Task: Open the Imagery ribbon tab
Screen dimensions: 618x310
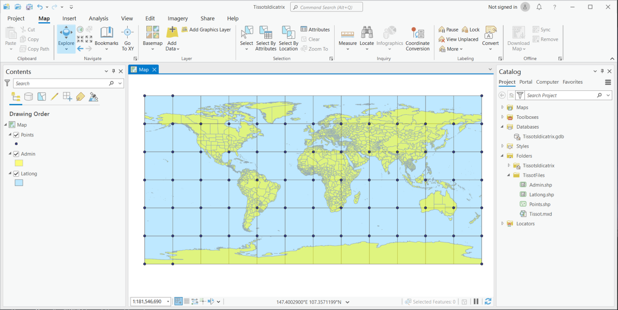Action: click(178, 19)
